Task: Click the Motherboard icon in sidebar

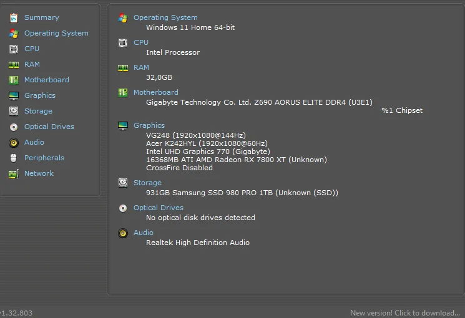Action: coord(14,80)
